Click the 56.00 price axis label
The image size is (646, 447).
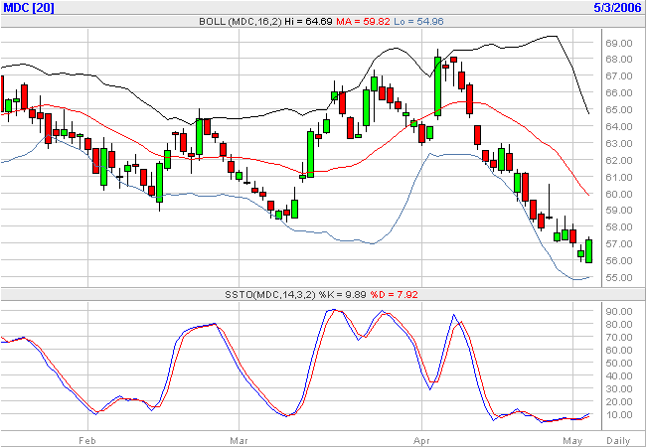(x=619, y=261)
